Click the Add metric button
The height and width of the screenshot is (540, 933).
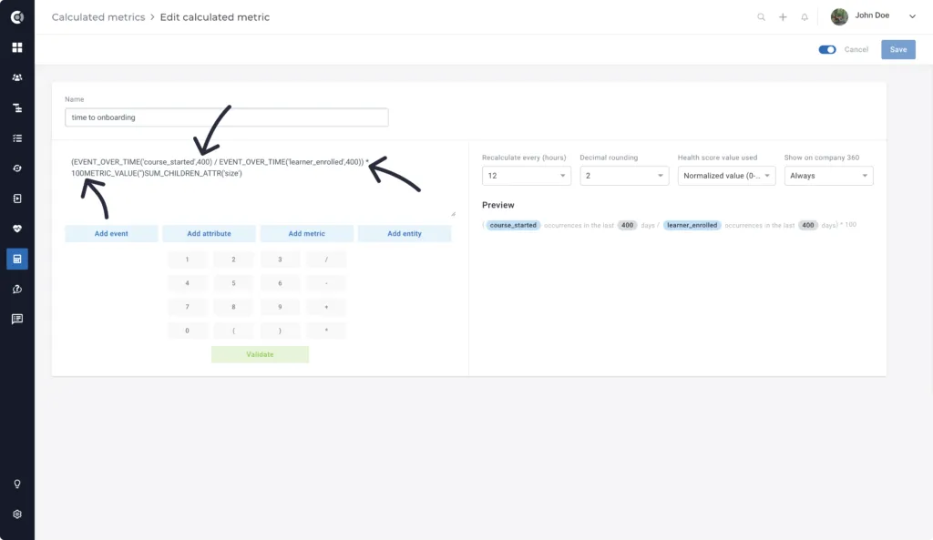click(x=306, y=234)
